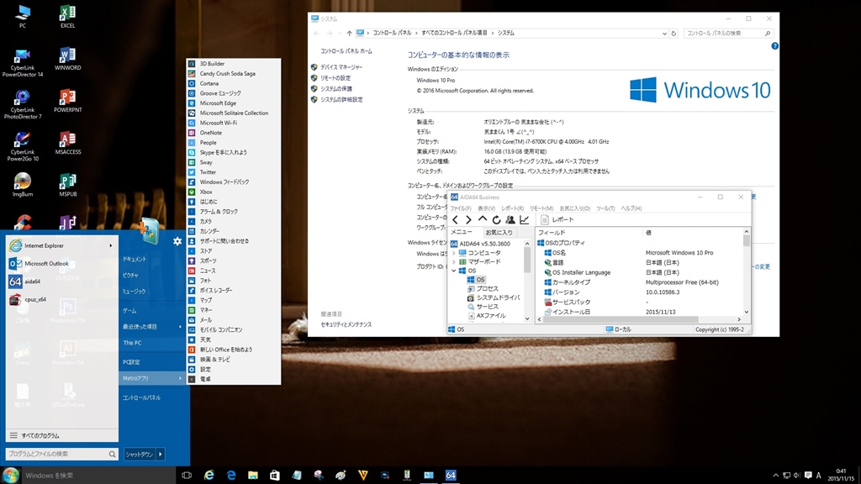Image resolution: width=861 pixels, height=484 pixels.
Task: Click the AIDA64 users toolbar icon
Action: click(510, 220)
